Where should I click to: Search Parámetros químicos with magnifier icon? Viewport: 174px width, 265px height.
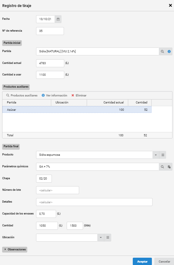(x=162, y=167)
